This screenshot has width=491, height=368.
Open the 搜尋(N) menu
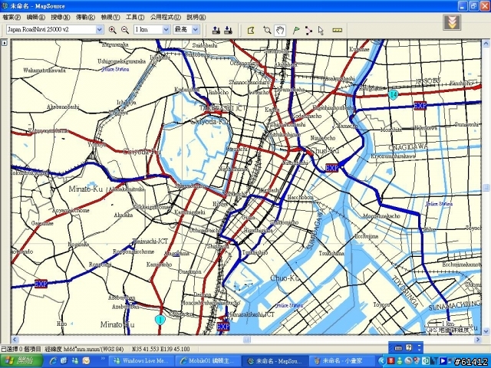[x=61, y=17]
